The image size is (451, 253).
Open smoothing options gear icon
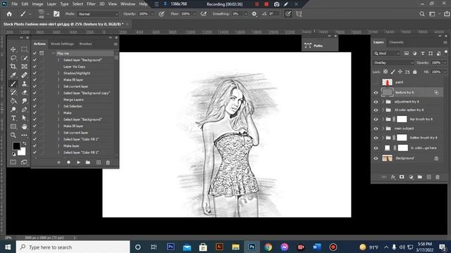(x=254, y=14)
